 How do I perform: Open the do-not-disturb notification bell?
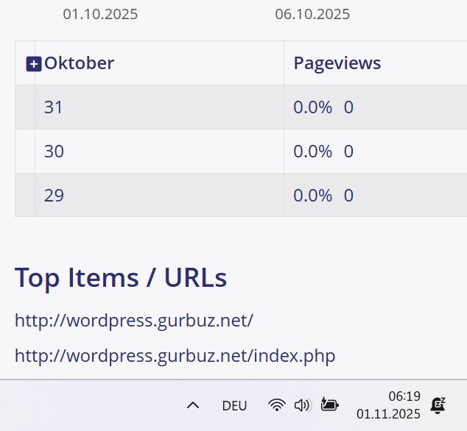click(438, 405)
